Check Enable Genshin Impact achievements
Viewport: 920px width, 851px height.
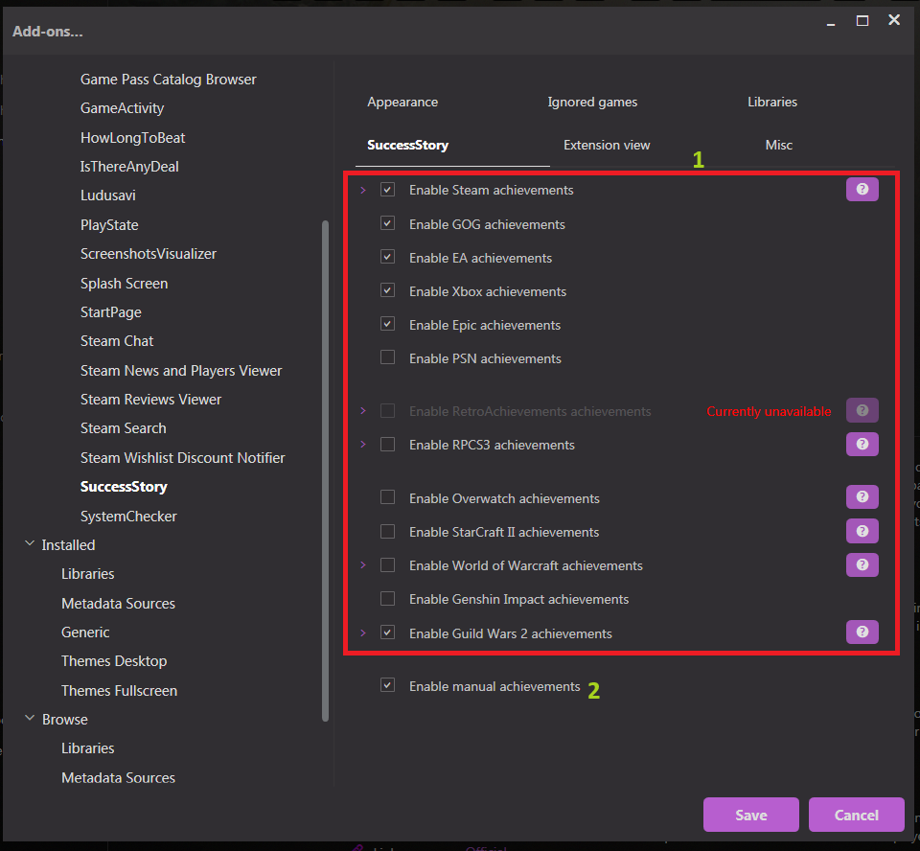click(387, 599)
